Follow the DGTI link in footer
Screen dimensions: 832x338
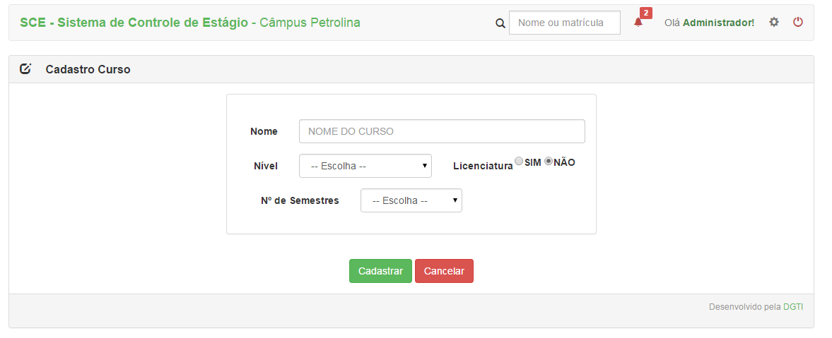(x=793, y=307)
